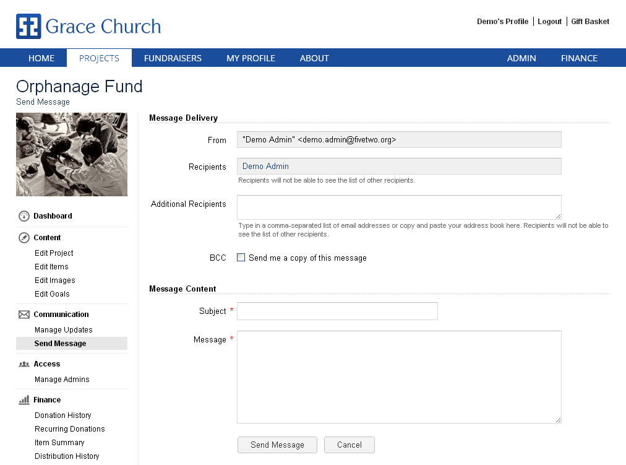Open Manage Admins in sidebar
This screenshot has width=626, height=465.
point(62,379)
